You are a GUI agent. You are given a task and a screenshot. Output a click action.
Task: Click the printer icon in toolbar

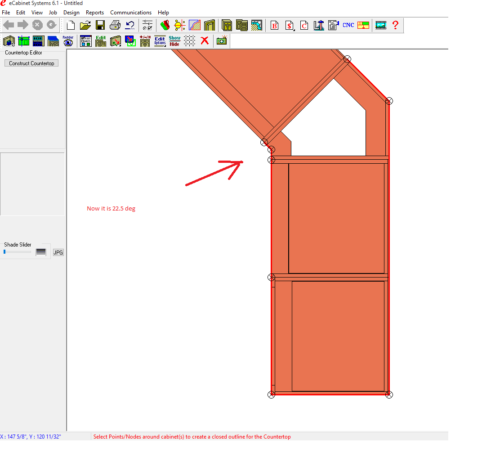coord(115,25)
